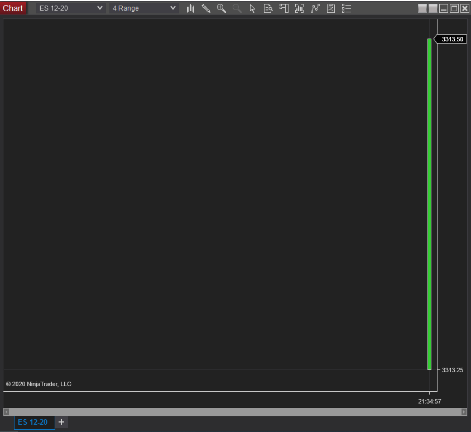The height and width of the screenshot is (432, 471).
Task: Close the chart window
Action: pos(465,8)
